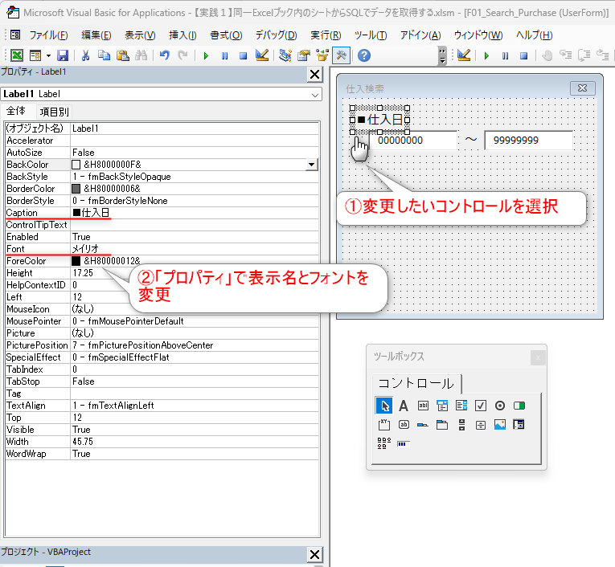Viewport: 615px width, 567px height.
Task: Select the TabStrip control in the Toolbox
Action: [423, 425]
